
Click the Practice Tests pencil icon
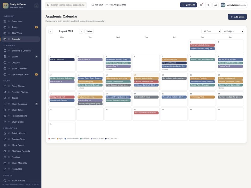(x=5, y=139)
